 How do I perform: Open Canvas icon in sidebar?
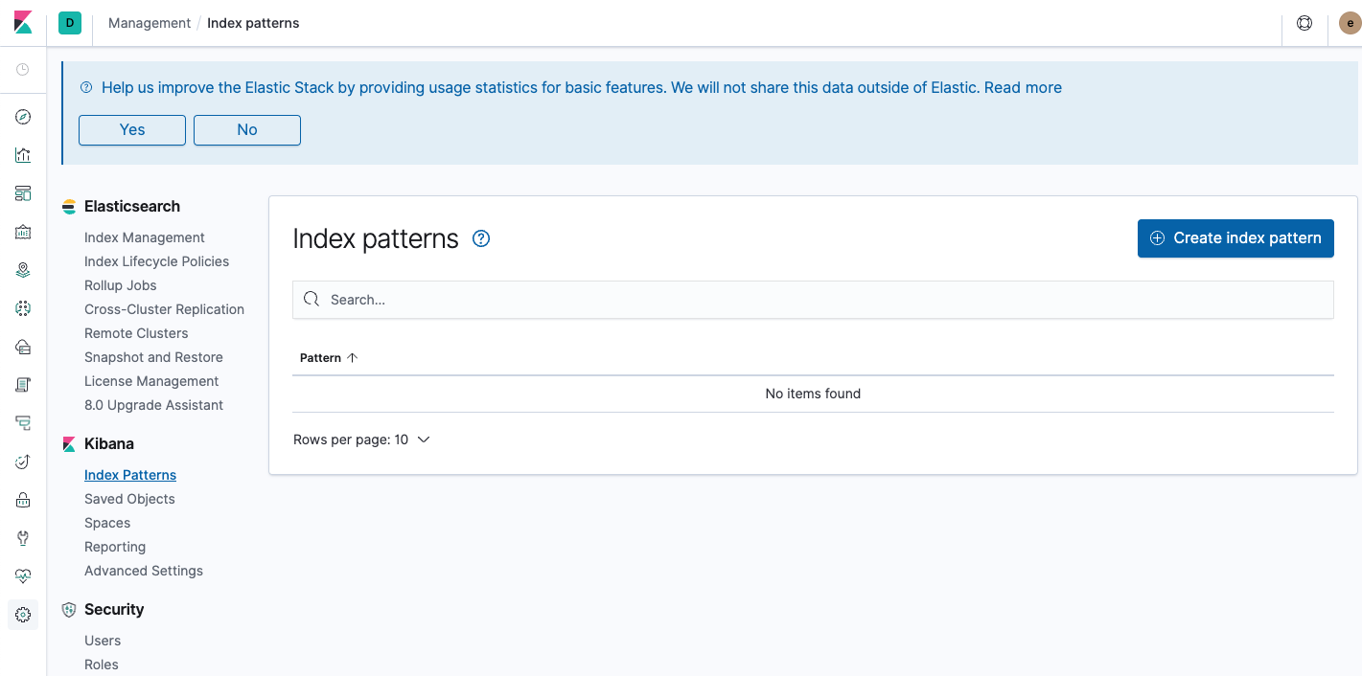point(23,232)
